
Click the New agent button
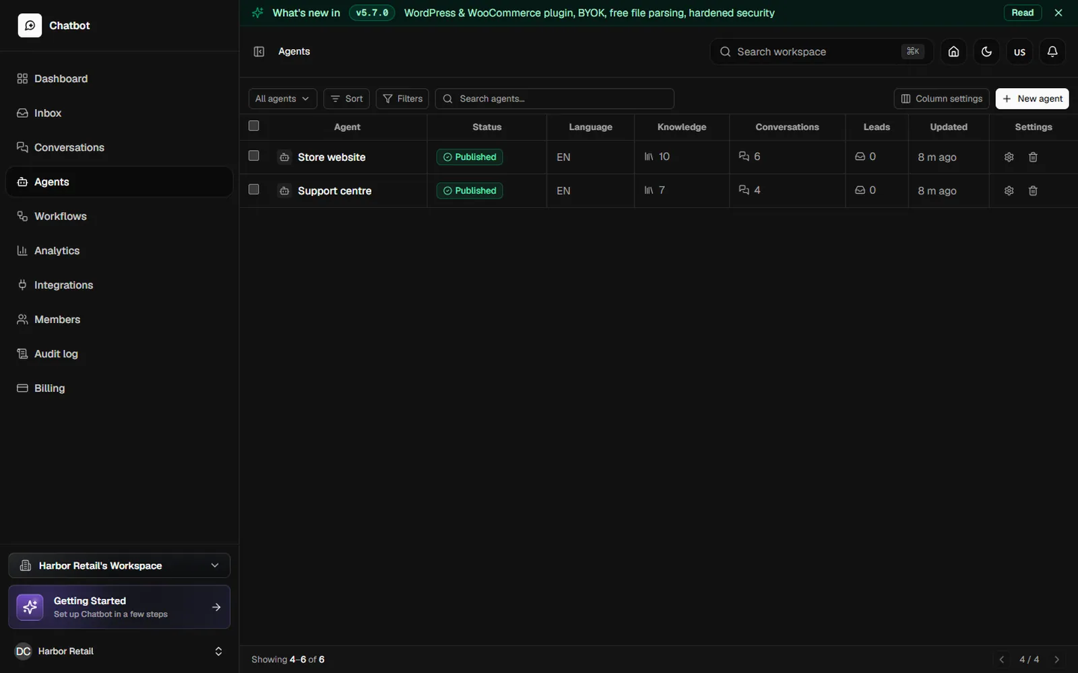coord(1032,99)
